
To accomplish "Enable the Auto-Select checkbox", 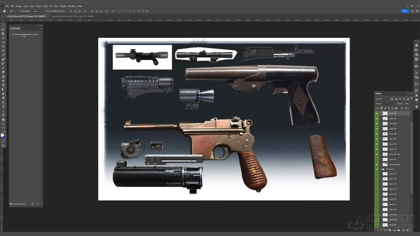I will (19, 11).
